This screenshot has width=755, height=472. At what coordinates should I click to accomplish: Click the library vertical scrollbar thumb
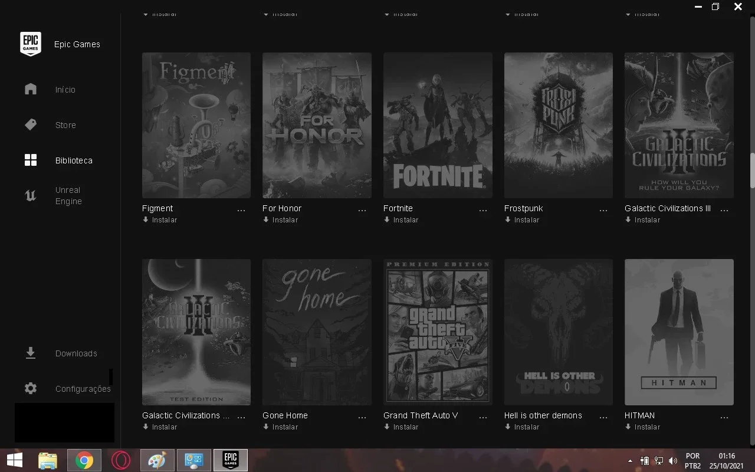point(752,171)
